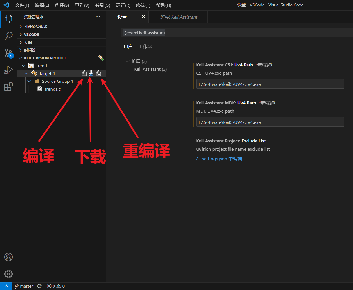Open the 选择(S) menu
This screenshot has width=353, height=290.
[x=62, y=5]
